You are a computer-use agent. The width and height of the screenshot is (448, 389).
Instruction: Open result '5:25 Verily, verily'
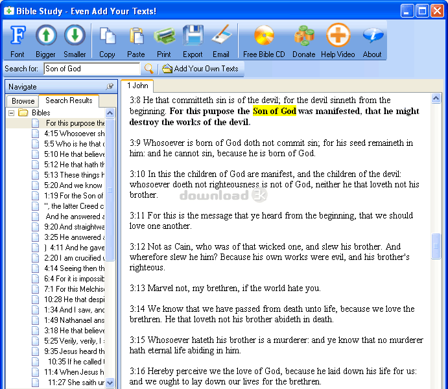point(75,341)
